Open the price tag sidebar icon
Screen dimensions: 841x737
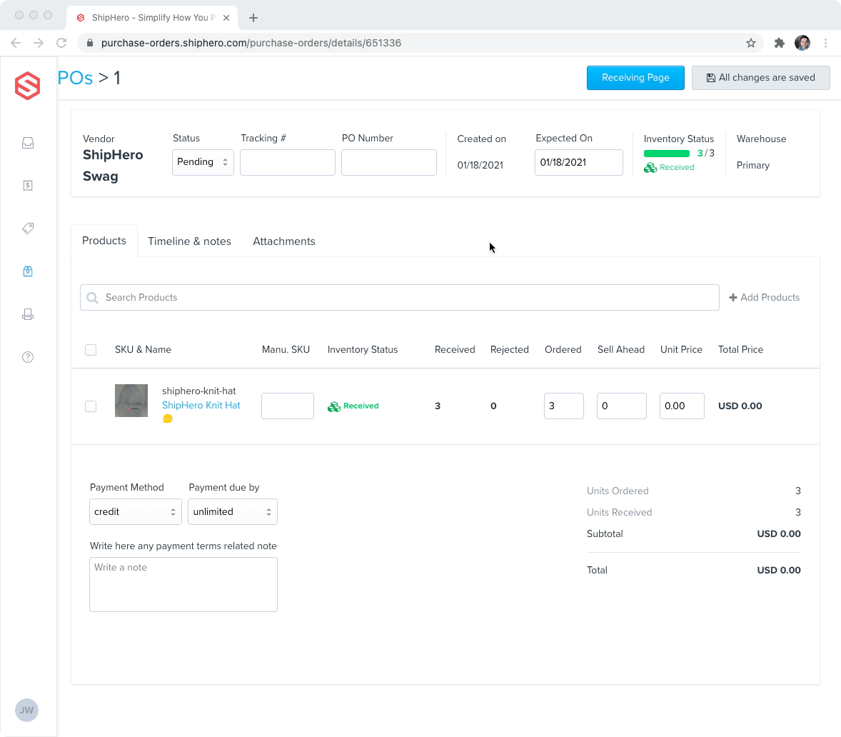[x=28, y=229]
